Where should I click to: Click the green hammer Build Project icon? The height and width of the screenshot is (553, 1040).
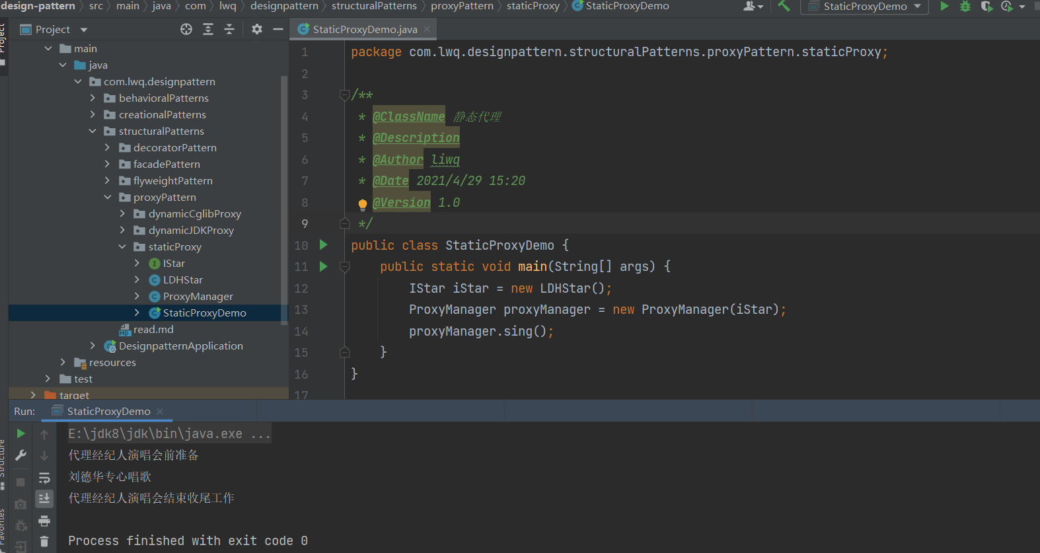coord(784,6)
